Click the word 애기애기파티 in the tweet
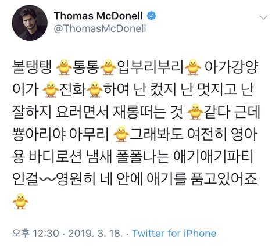The image size is (279, 251). point(213,156)
